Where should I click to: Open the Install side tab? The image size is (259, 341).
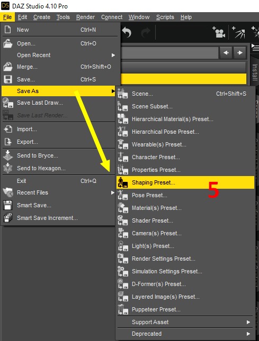(255, 72)
